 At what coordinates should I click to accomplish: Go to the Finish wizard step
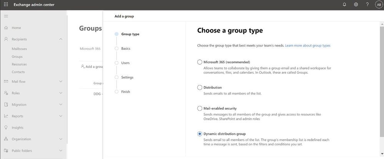(125, 92)
